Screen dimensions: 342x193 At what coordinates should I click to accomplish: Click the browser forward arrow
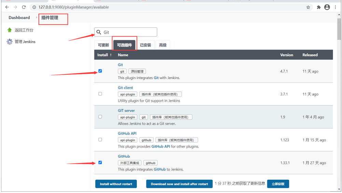[x=15, y=7]
